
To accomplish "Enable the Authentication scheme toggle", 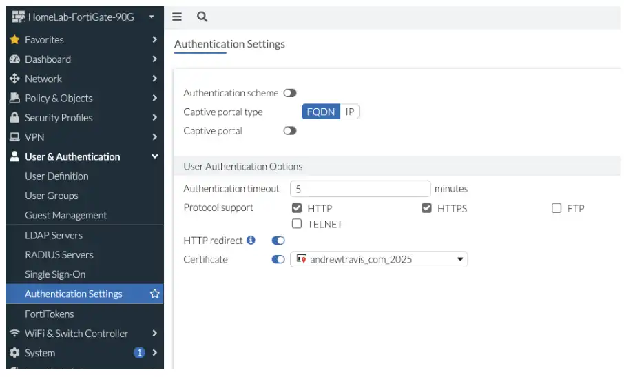I will pyautogui.click(x=290, y=93).
